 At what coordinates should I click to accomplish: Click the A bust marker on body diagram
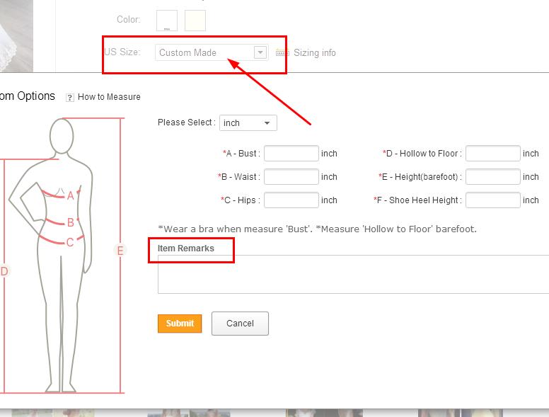(71, 196)
